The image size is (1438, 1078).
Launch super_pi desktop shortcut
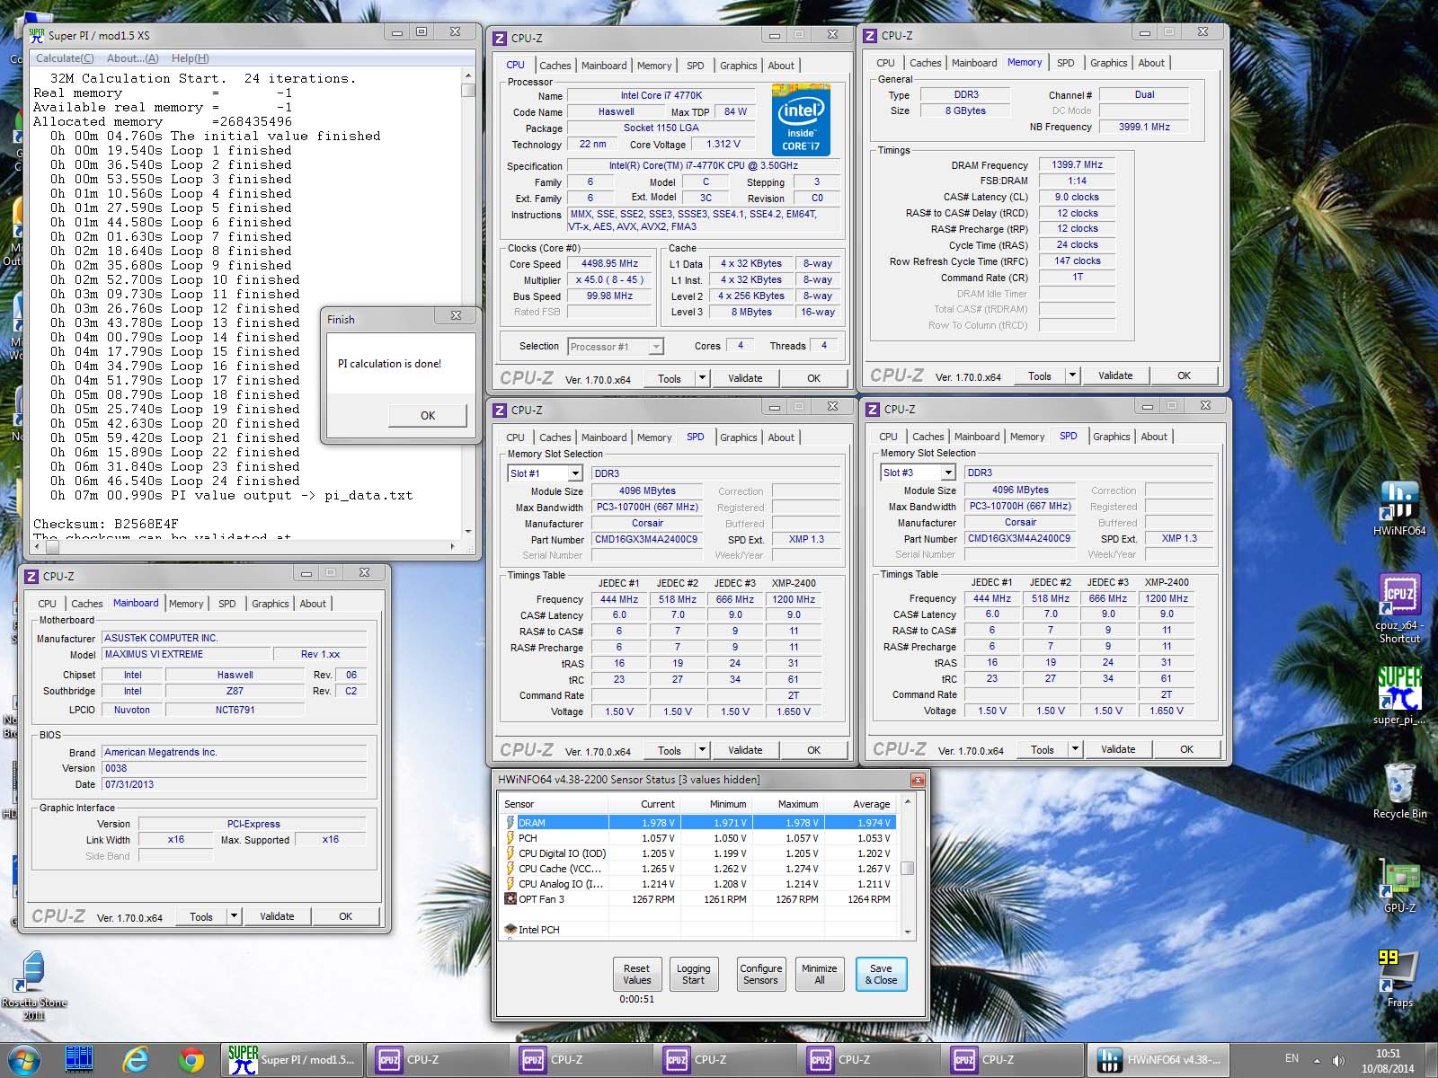(1399, 694)
